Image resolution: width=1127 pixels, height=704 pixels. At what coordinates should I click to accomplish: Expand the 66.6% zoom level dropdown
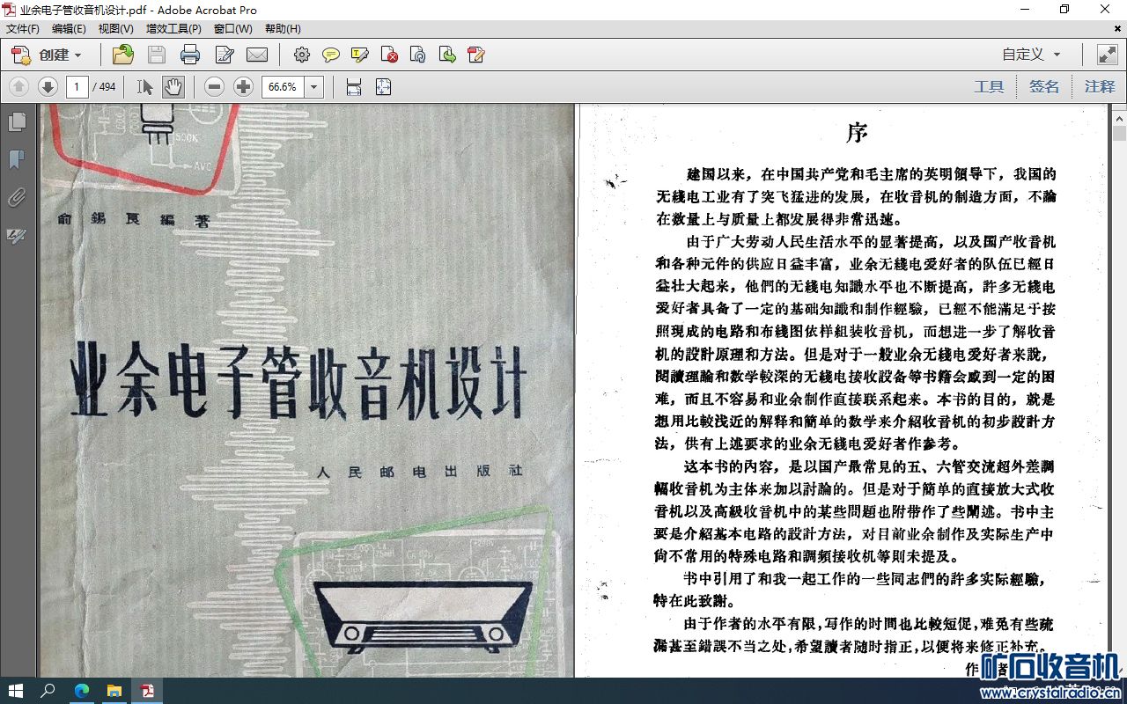[x=314, y=86]
